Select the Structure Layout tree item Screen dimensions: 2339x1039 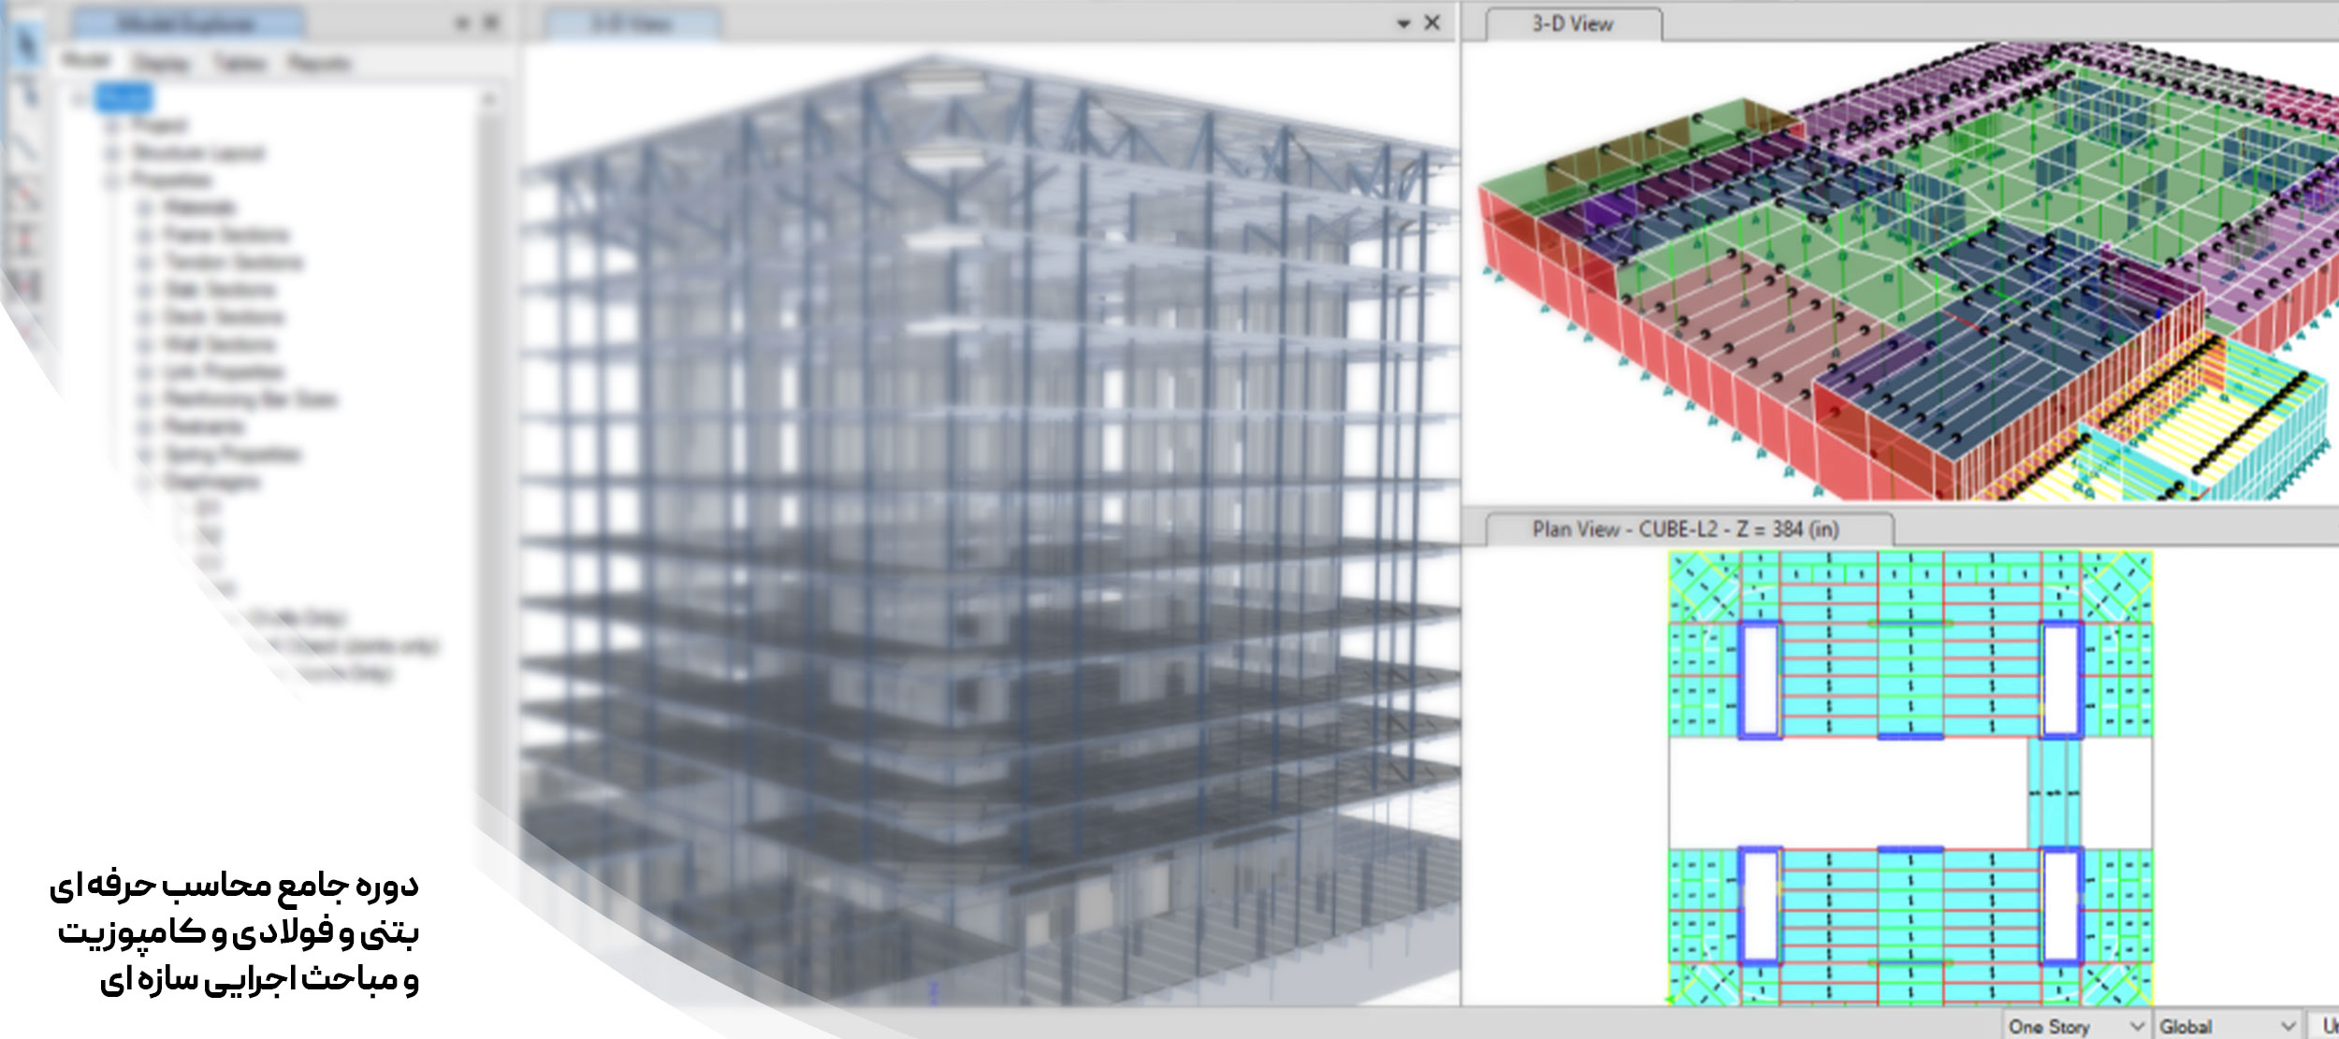click(x=198, y=152)
